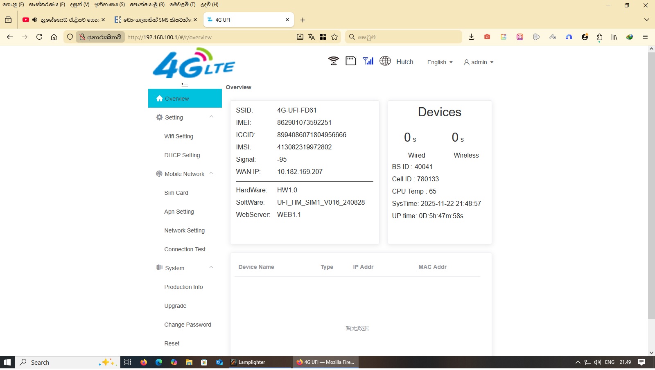This screenshot has height=370, width=655.
Task: Click the browser Forward arrow
Action: click(x=25, y=37)
